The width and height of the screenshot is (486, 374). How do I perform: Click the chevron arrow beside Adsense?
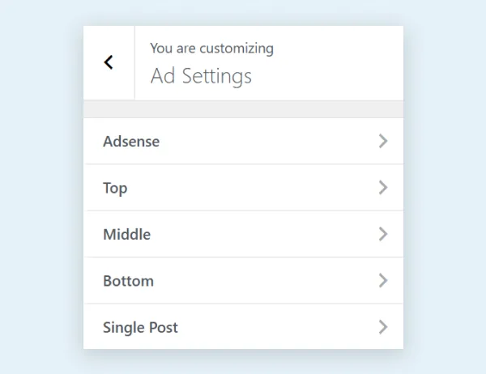[x=383, y=141]
